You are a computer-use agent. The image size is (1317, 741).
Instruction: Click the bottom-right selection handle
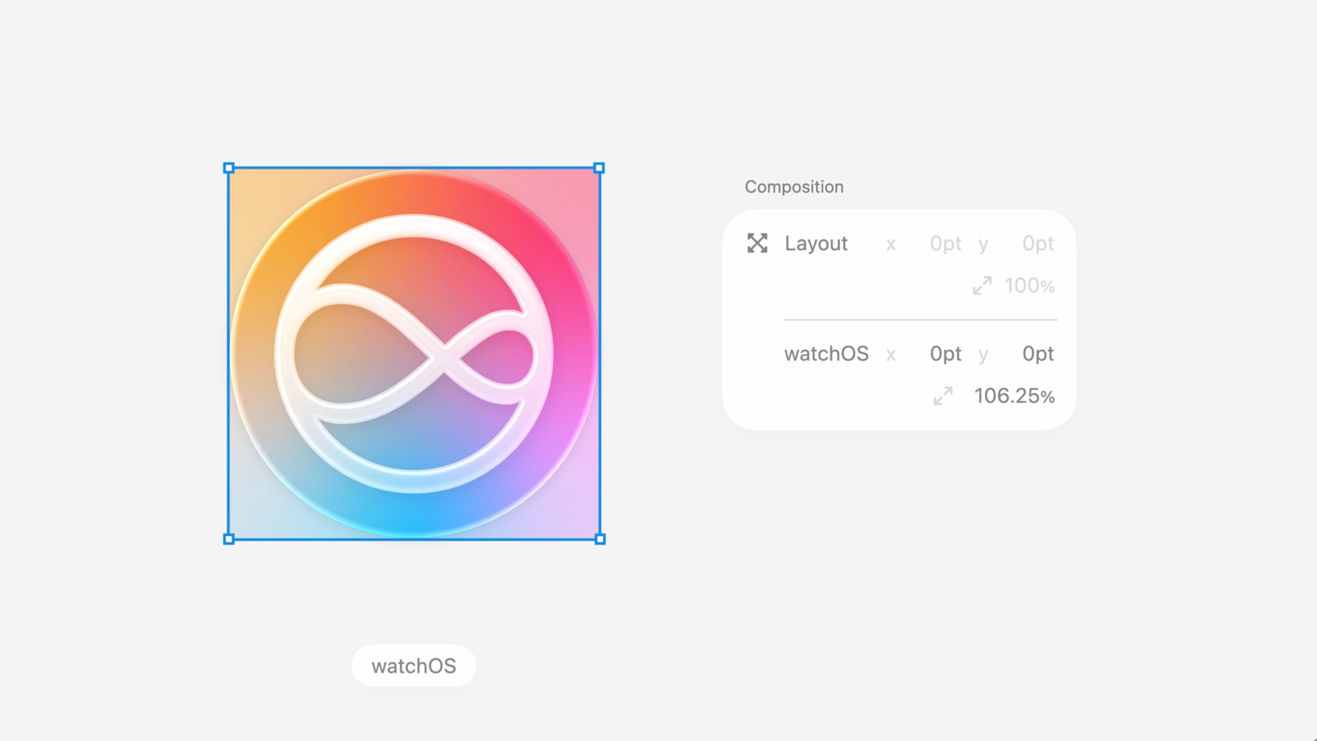pos(600,539)
